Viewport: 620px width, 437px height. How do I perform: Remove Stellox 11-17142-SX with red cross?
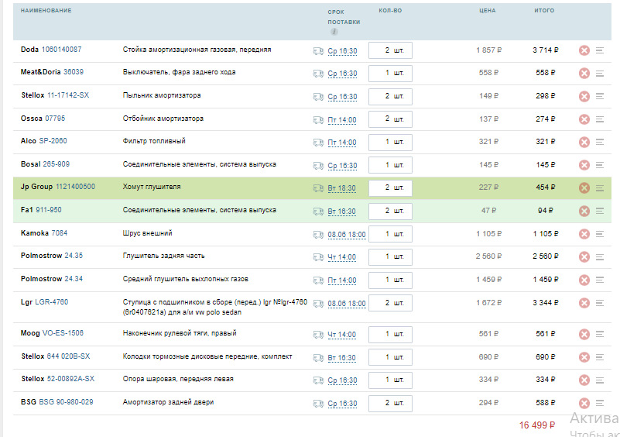pyautogui.click(x=584, y=96)
